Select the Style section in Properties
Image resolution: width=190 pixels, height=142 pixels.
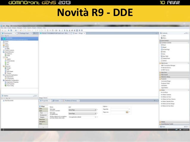pyautogui.click(x=43, y=111)
